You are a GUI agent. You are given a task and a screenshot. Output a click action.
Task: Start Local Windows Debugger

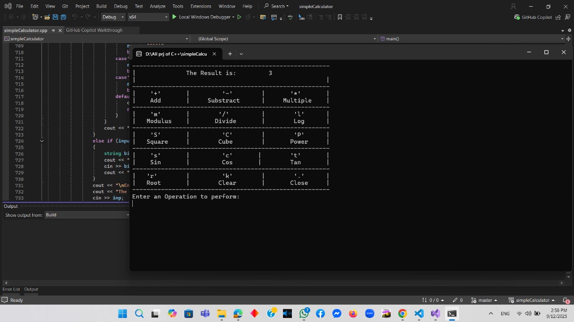pyautogui.click(x=201, y=17)
